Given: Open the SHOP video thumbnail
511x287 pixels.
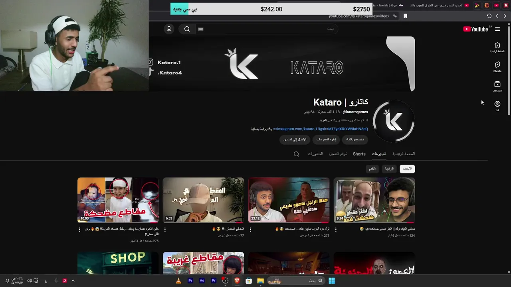Looking at the screenshot, I should [x=118, y=263].
